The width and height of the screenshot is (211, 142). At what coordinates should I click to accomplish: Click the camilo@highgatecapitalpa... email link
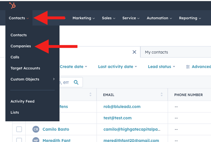tap(132, 129)
